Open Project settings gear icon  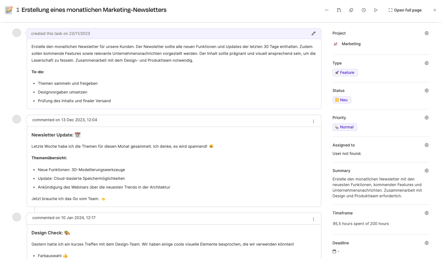(x=426, y=33)
